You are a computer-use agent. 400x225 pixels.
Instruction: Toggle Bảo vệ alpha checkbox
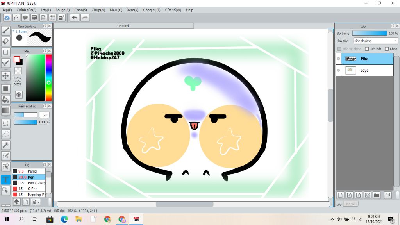pyautogui.click(x=339, y=49)
